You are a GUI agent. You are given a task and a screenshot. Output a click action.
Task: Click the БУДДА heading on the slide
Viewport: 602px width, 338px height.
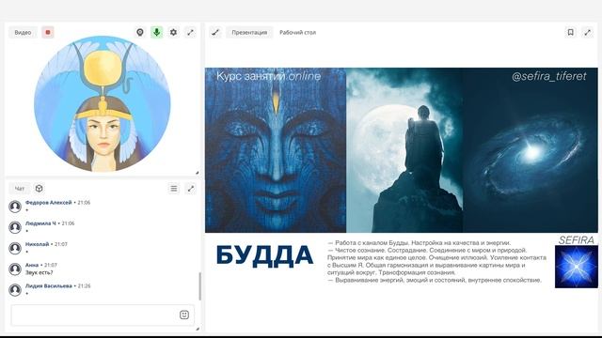[264, 255]
